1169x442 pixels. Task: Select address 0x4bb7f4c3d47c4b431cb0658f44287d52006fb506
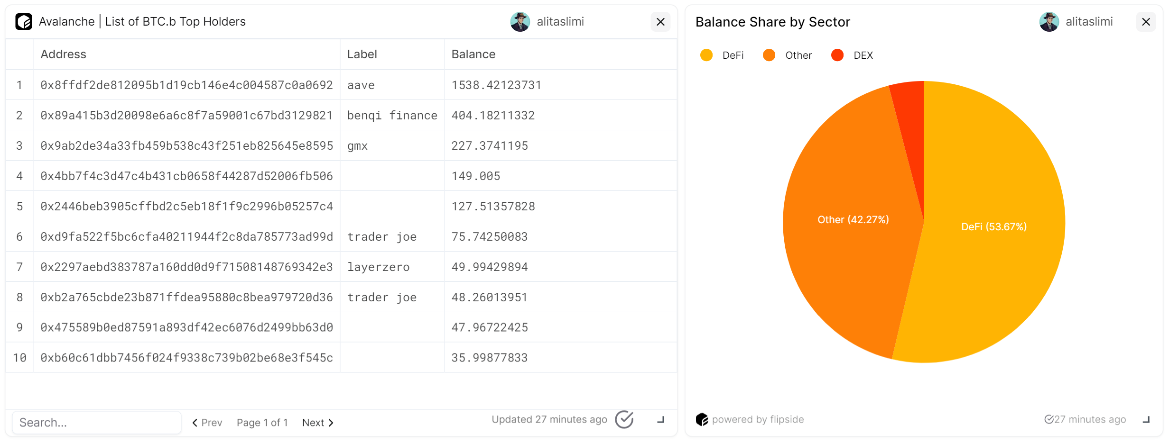click(187, 176)
